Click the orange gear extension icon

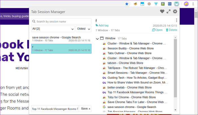coord(149,4)
